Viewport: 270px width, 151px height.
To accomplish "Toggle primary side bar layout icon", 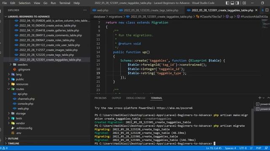I will 227,3.
